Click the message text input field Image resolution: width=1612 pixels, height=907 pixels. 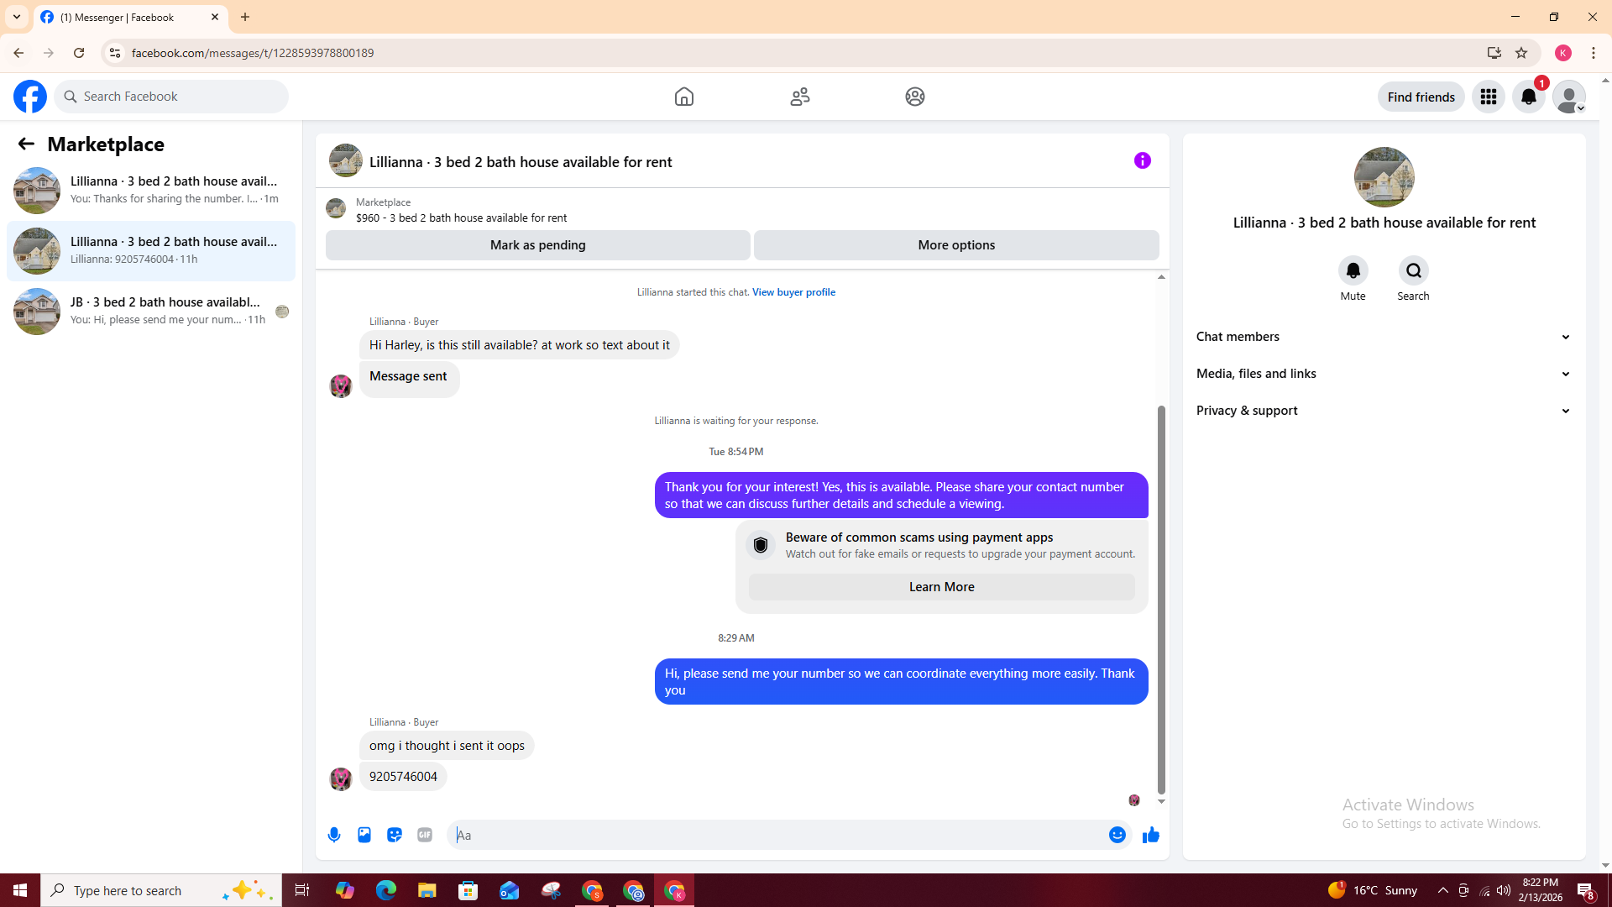(781, 835)
